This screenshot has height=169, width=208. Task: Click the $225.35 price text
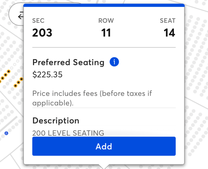click(x=47, y=74)
